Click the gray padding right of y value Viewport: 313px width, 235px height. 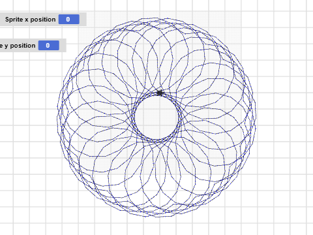click(x=63, y=46)
